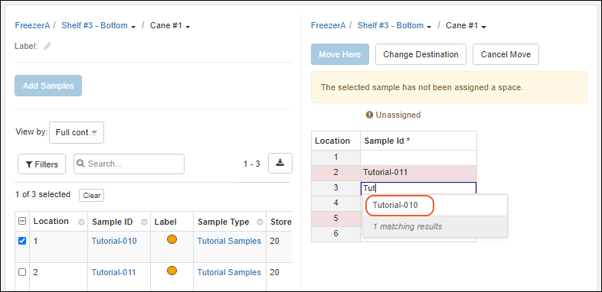Click FreezerA link in right breadcrumb
The height and width of the screenshot is (292, 602).
click(329, 26)
